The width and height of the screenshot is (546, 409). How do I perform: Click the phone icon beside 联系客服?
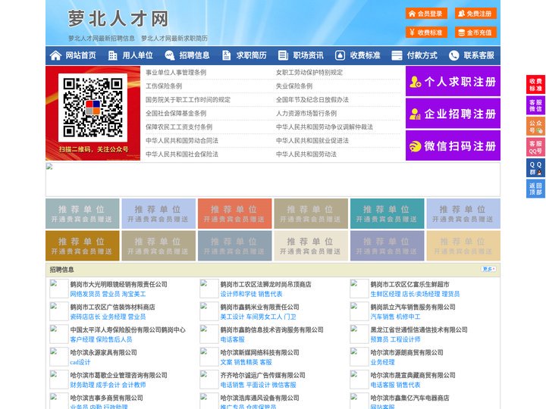click(453, 55)
